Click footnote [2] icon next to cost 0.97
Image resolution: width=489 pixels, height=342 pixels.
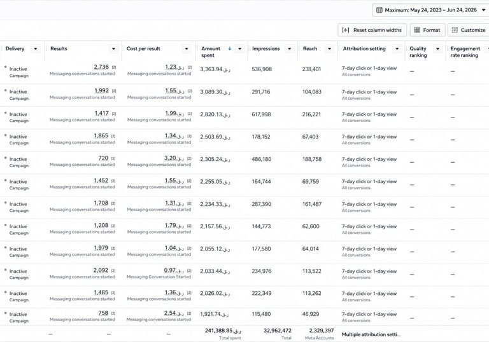189,271
